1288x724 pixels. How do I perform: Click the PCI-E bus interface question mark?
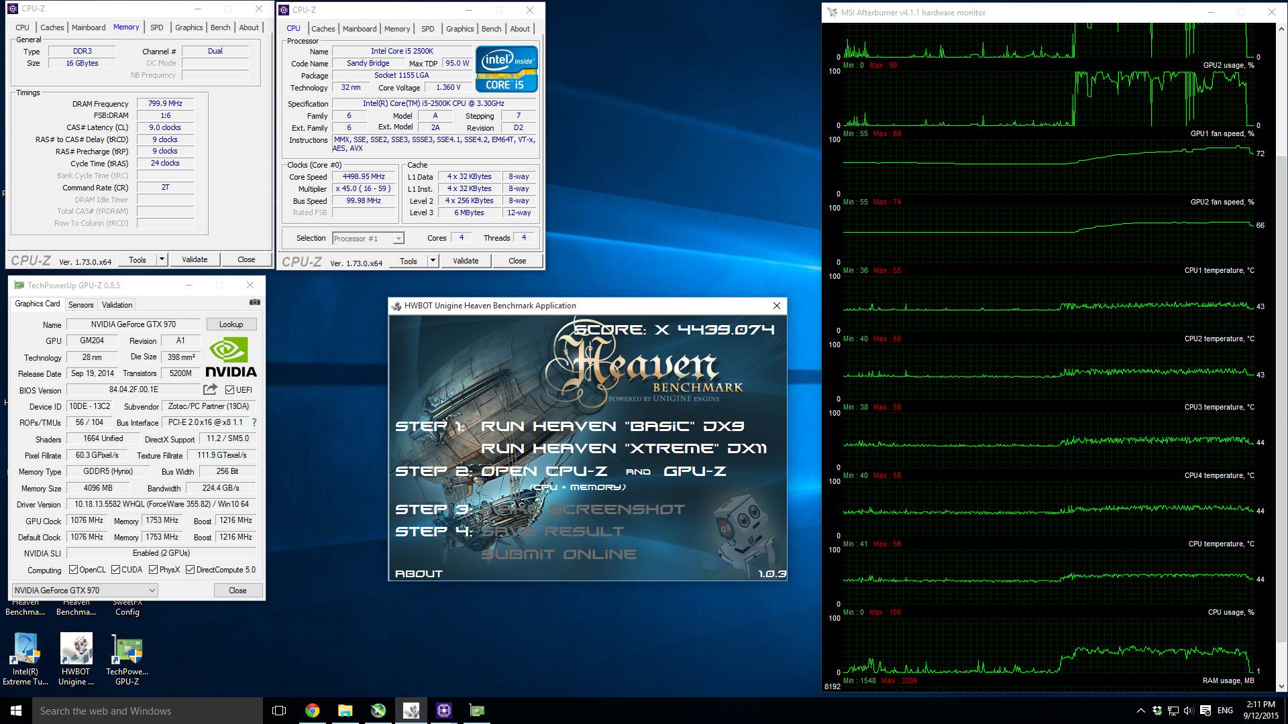[254, 422]
